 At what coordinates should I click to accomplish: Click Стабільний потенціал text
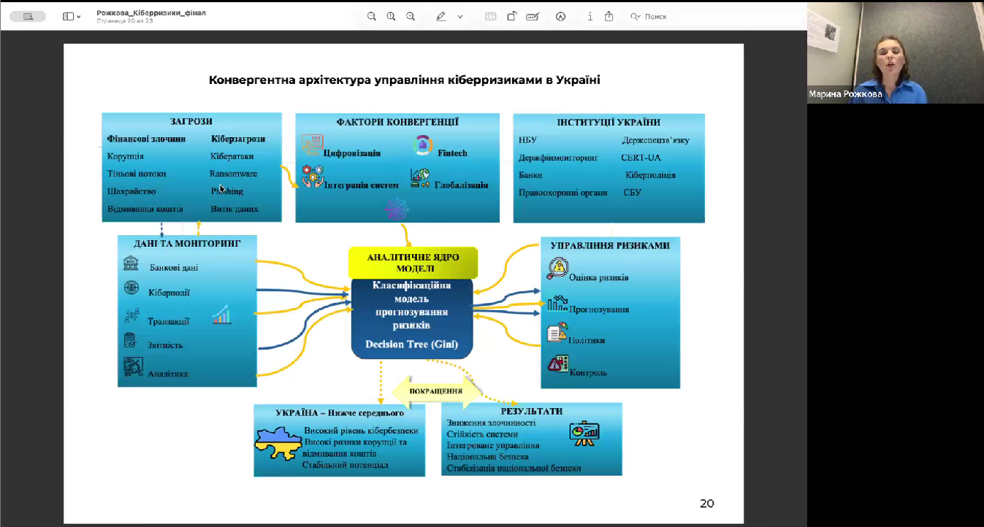(x=345, y=465)
